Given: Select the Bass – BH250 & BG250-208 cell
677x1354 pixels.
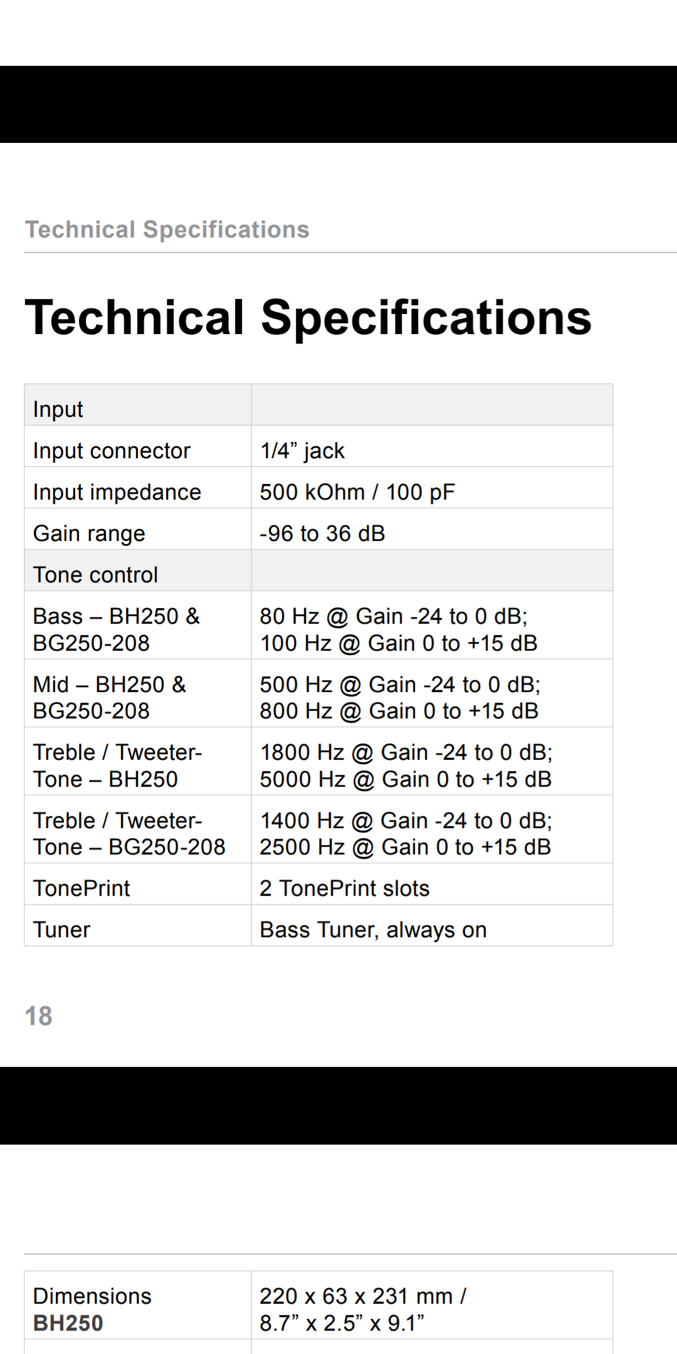Looking at the screenshot, I should coord(138,625).
